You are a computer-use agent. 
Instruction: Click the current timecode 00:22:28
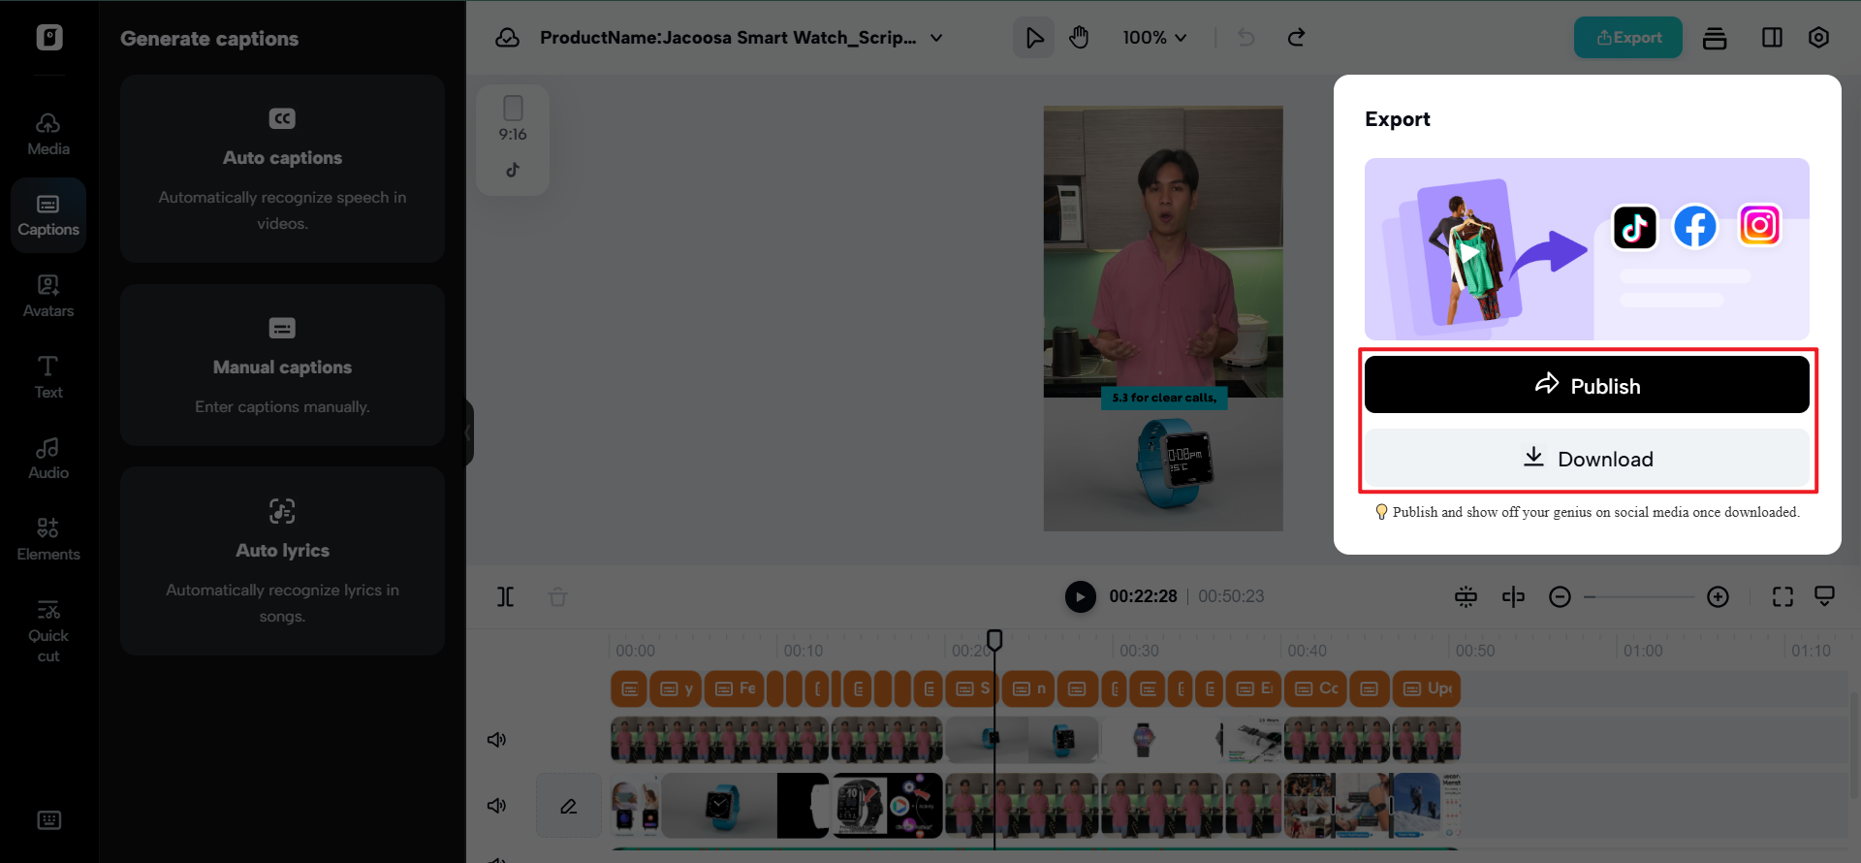[x=1143, y=596]
